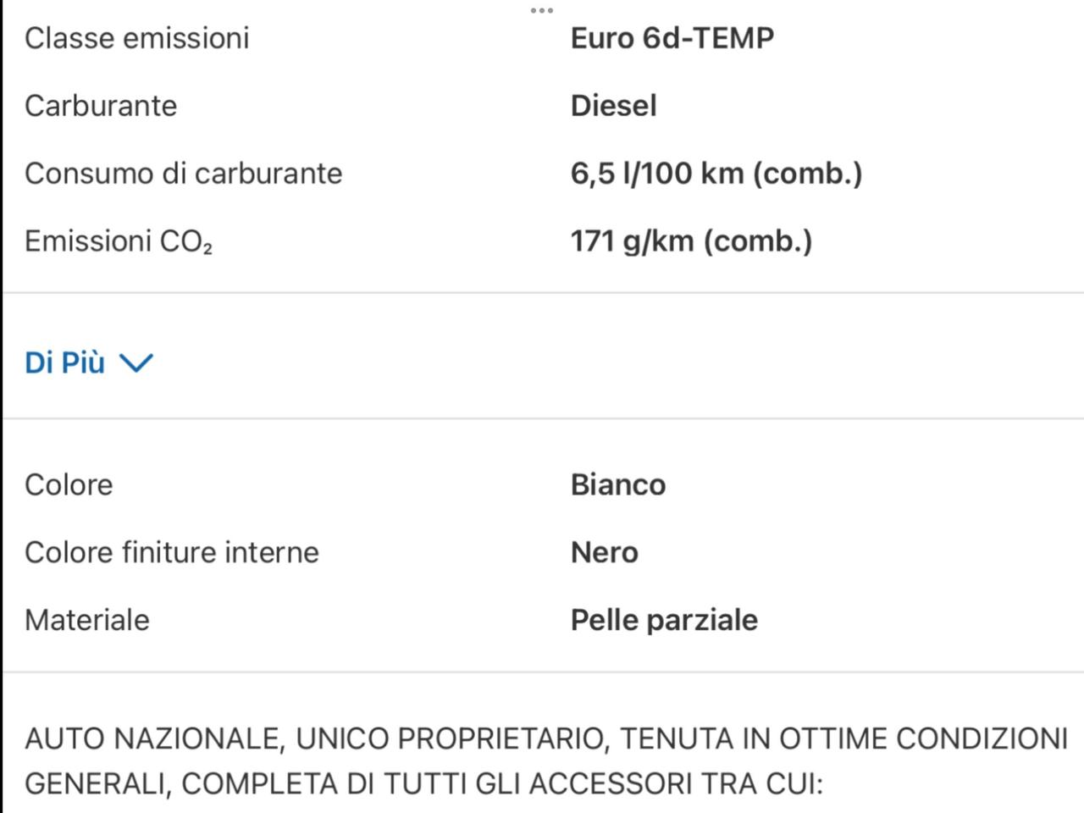Select the 171 g/km emissions value

click(692, 241)
